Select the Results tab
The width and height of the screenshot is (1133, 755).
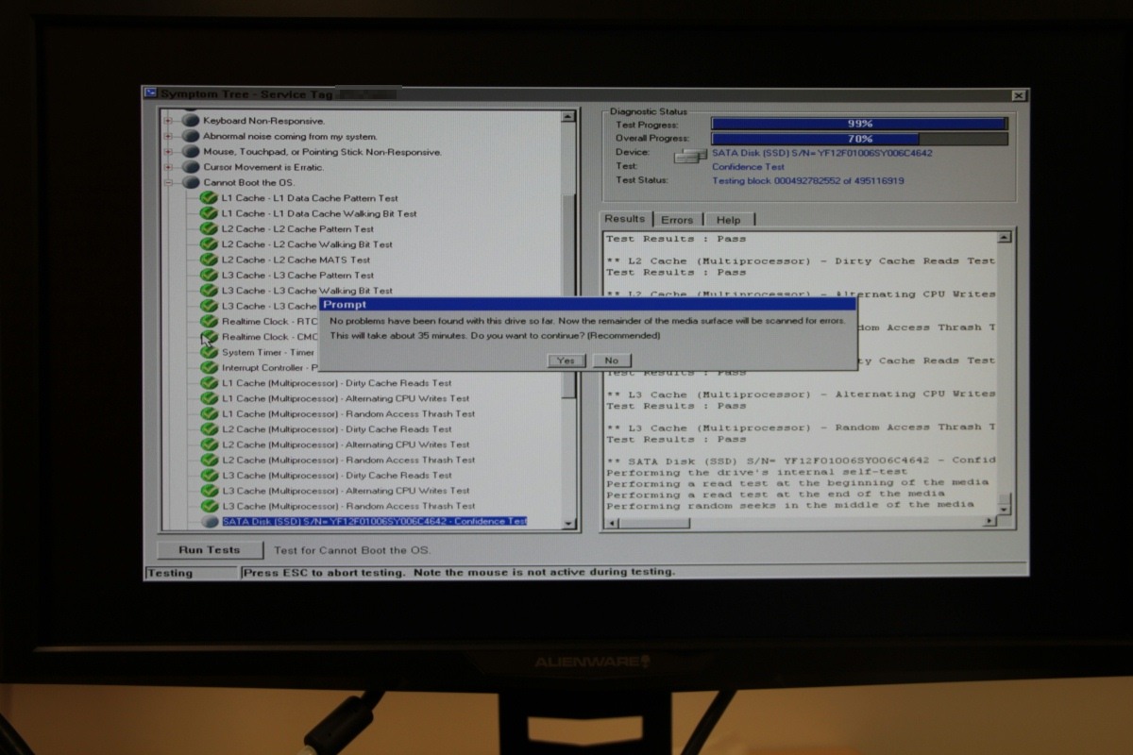click(624, 219)
